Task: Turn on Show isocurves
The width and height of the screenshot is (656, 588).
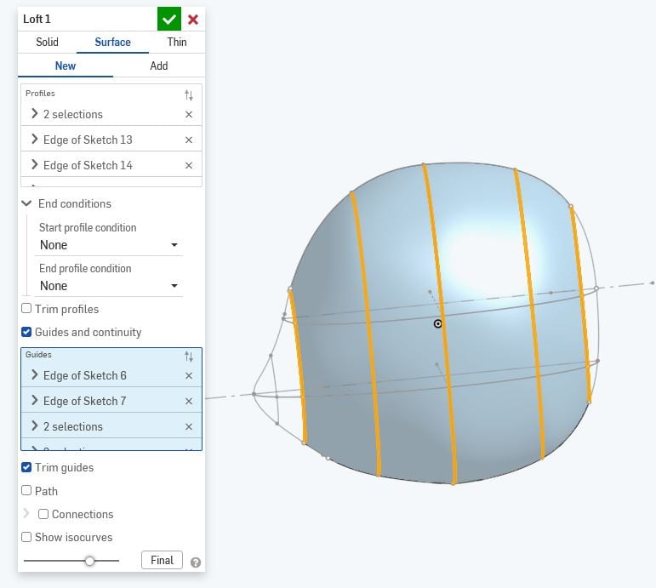Action: (26, 537)
